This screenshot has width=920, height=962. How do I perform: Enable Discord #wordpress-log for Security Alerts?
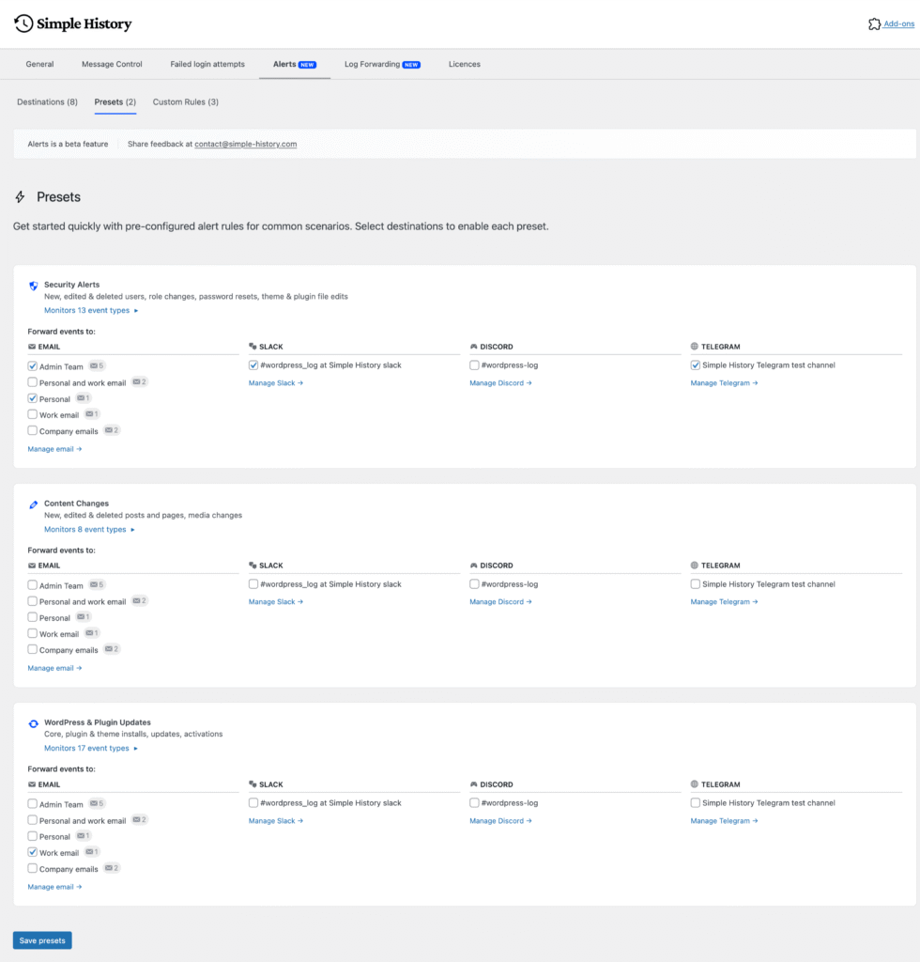click(475, 365)
